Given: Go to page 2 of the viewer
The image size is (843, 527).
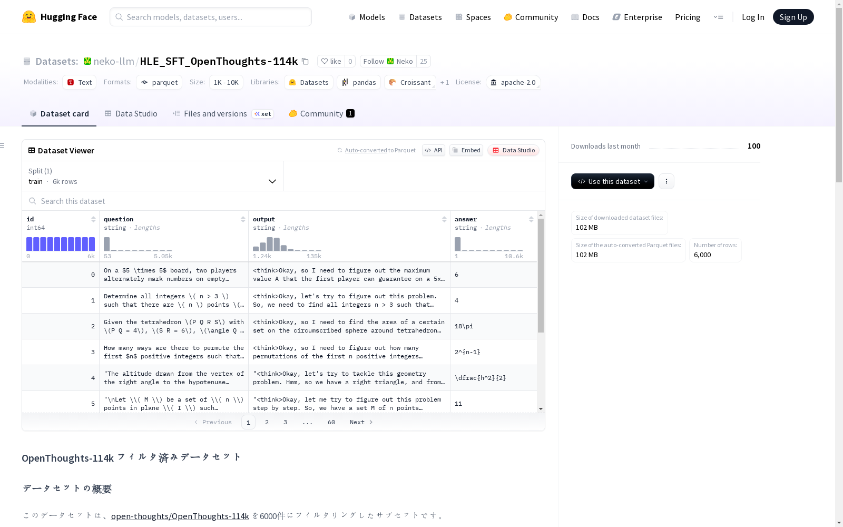Looking at the screenshot, I should point(267,422).
